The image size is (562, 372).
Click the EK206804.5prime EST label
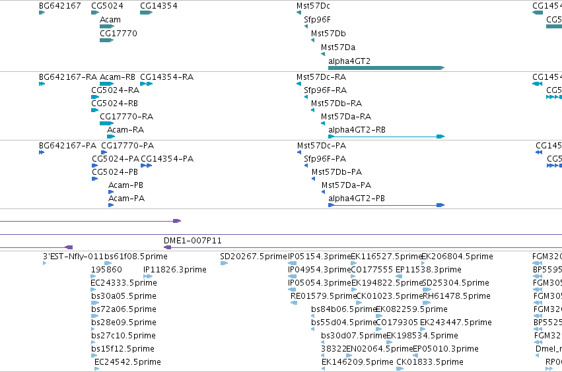click(x=458, y=257)
